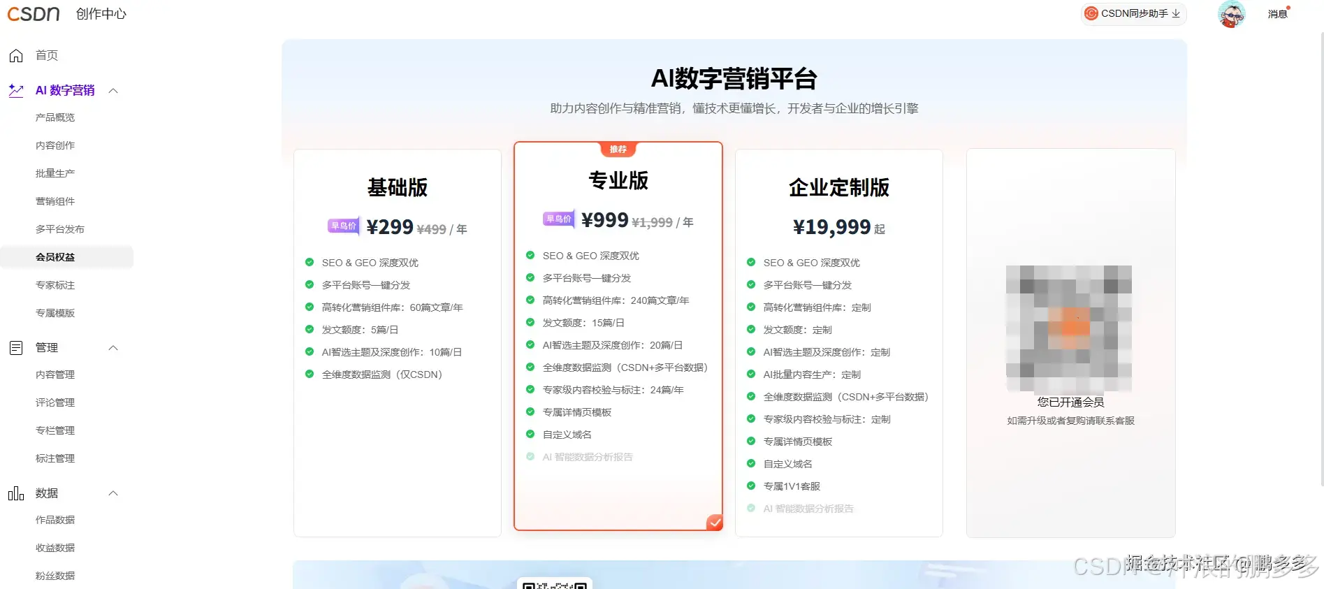
Task: Open 消息 notifications
Action: 1278,14
